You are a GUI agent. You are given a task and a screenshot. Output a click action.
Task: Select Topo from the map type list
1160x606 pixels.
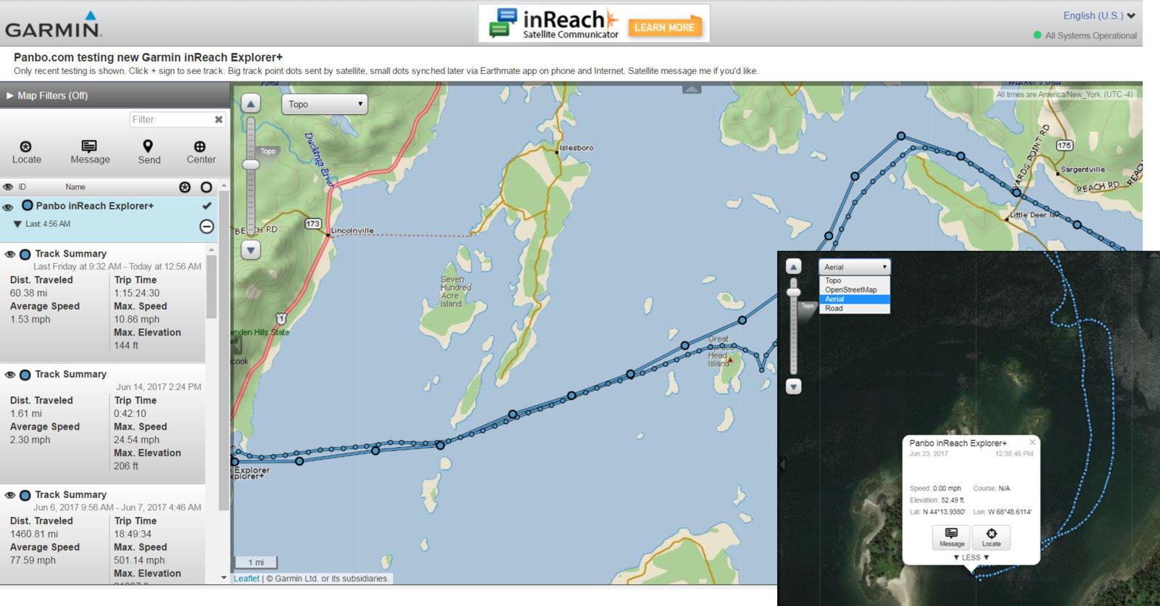(854, 281)
